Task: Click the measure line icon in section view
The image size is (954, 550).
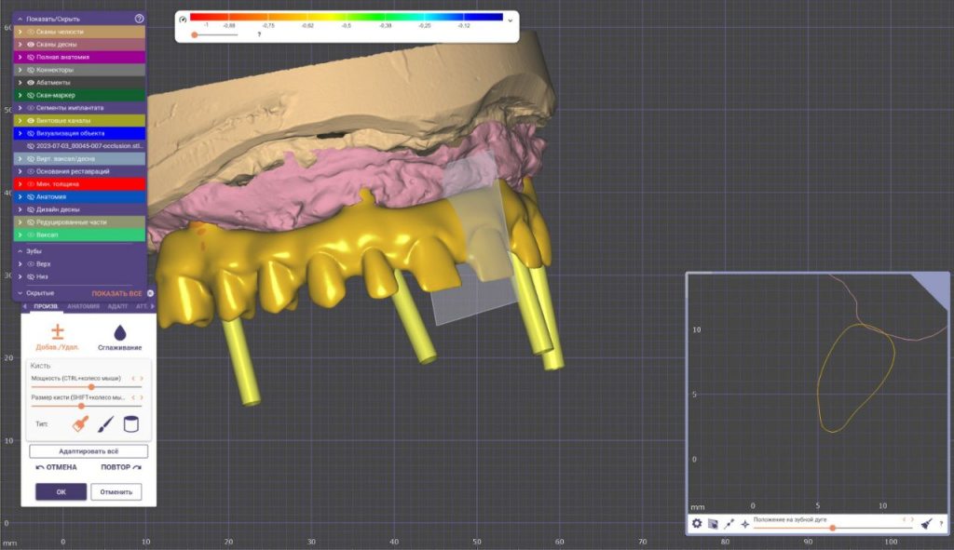Action: coord(729,524)
